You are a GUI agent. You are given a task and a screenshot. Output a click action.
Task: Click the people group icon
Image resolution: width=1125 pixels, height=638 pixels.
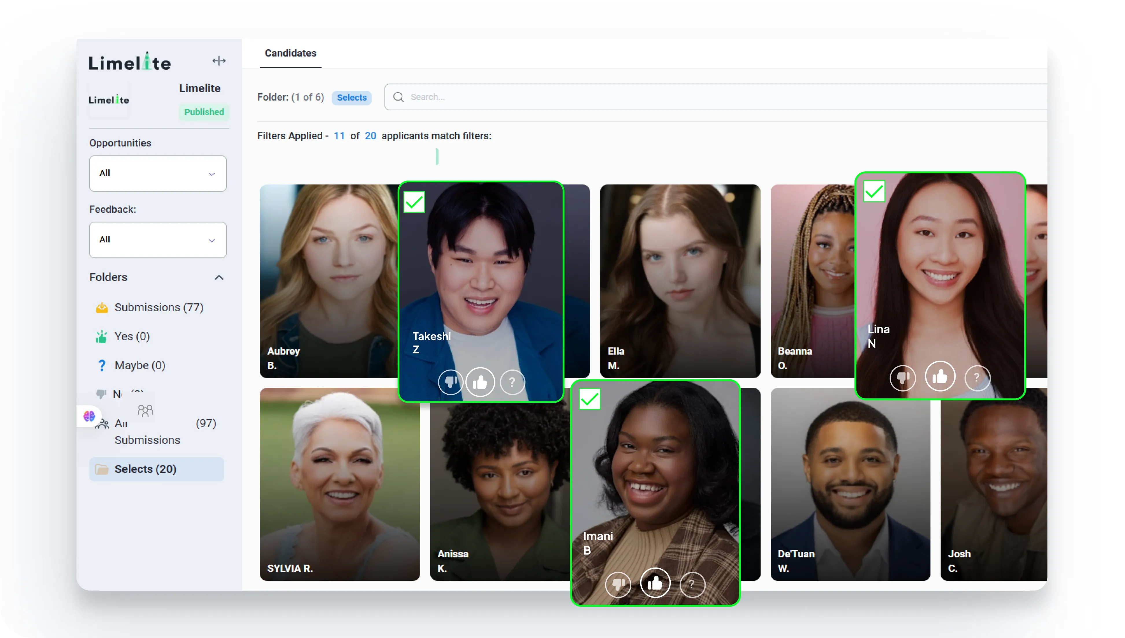coord(145,411)
